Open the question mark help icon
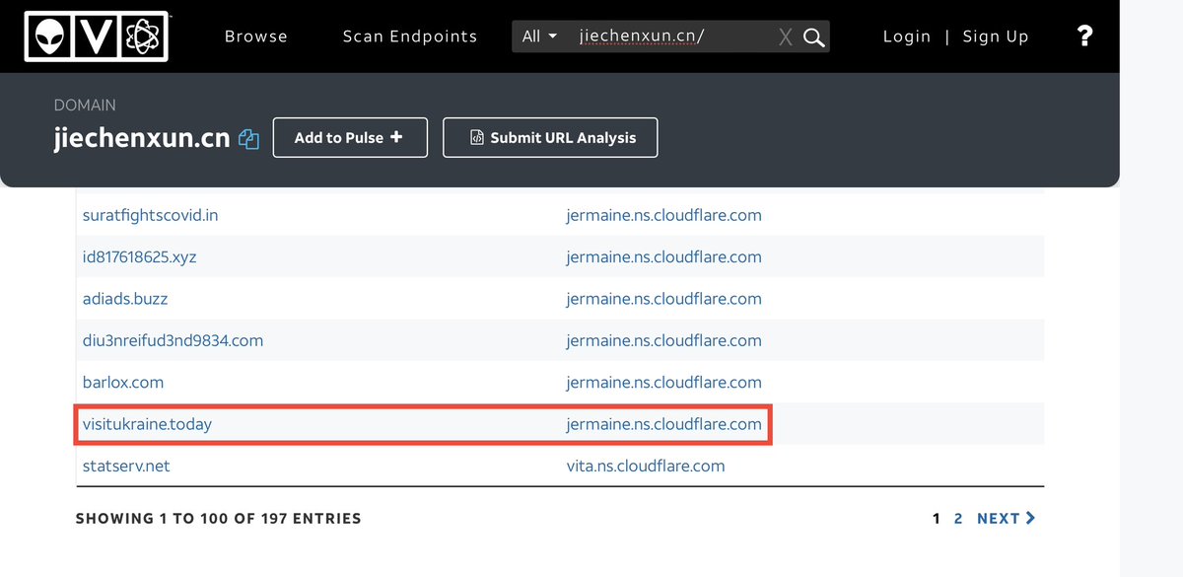Screen dimensions: 1183x577 click(1084, 36)
